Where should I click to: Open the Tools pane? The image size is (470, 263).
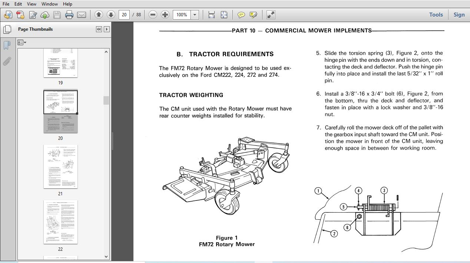point(436,15)
